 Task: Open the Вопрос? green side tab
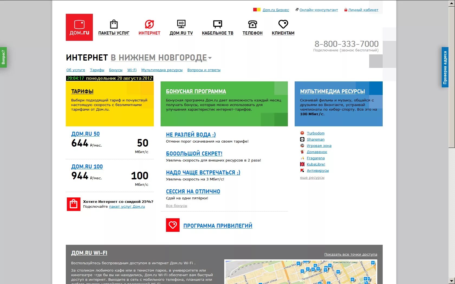tap(3, 57)
